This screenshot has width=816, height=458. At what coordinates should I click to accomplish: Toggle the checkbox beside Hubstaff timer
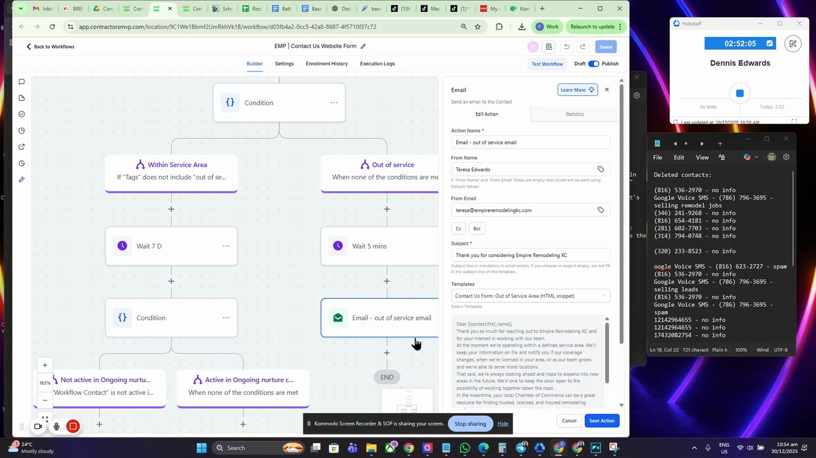point(769,44)
